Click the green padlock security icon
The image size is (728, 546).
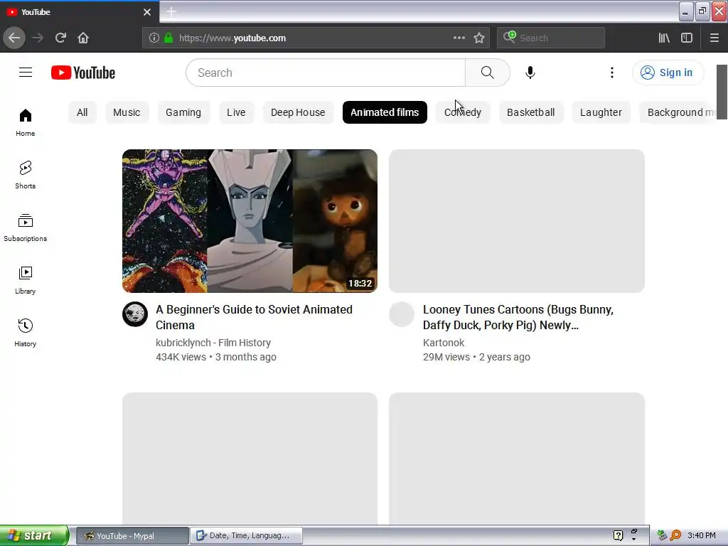click(168, 38)
